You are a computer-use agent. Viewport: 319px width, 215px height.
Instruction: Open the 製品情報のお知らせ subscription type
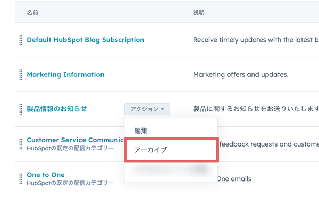tap(57, 109)
